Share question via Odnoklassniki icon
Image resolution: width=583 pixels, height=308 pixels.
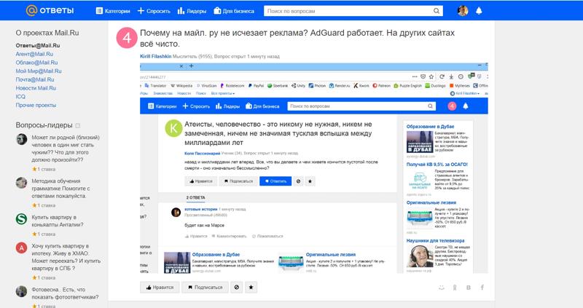tap(455, 288)
